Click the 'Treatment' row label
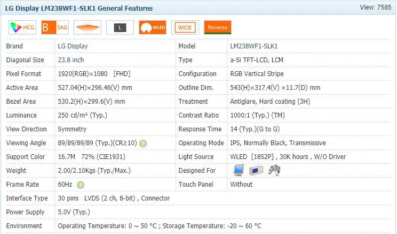 (193, 102)
